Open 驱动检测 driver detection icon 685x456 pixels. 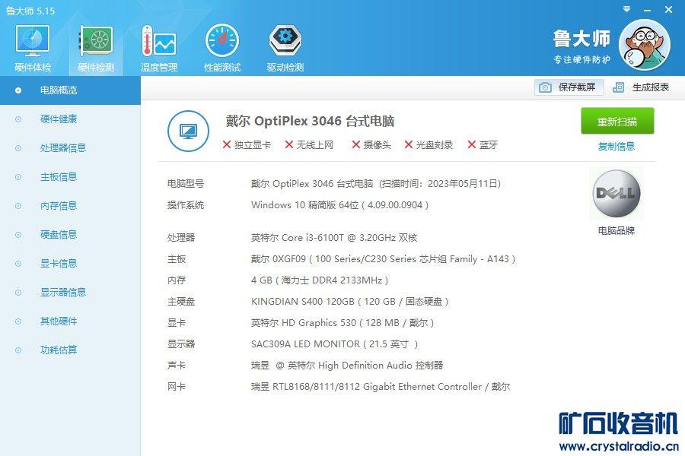(285, 48)
